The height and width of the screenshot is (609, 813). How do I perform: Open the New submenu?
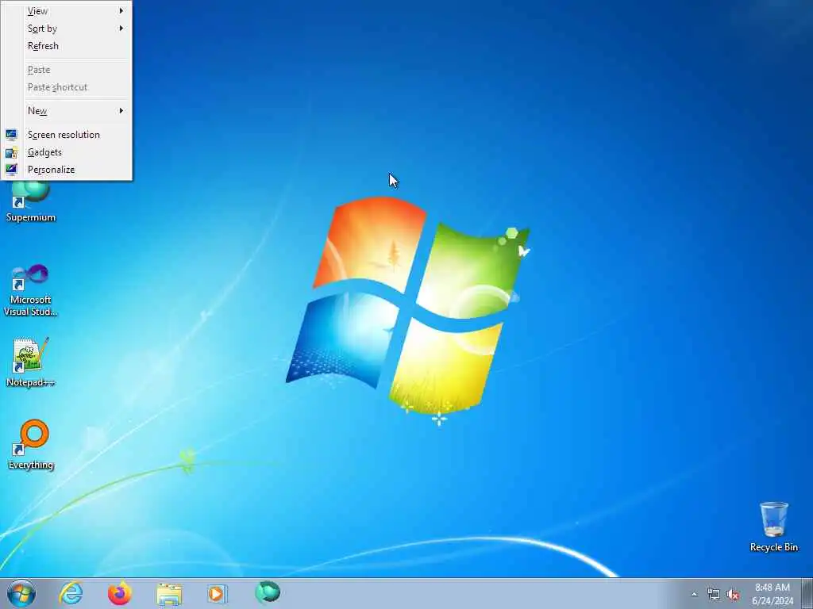[67, 110]
